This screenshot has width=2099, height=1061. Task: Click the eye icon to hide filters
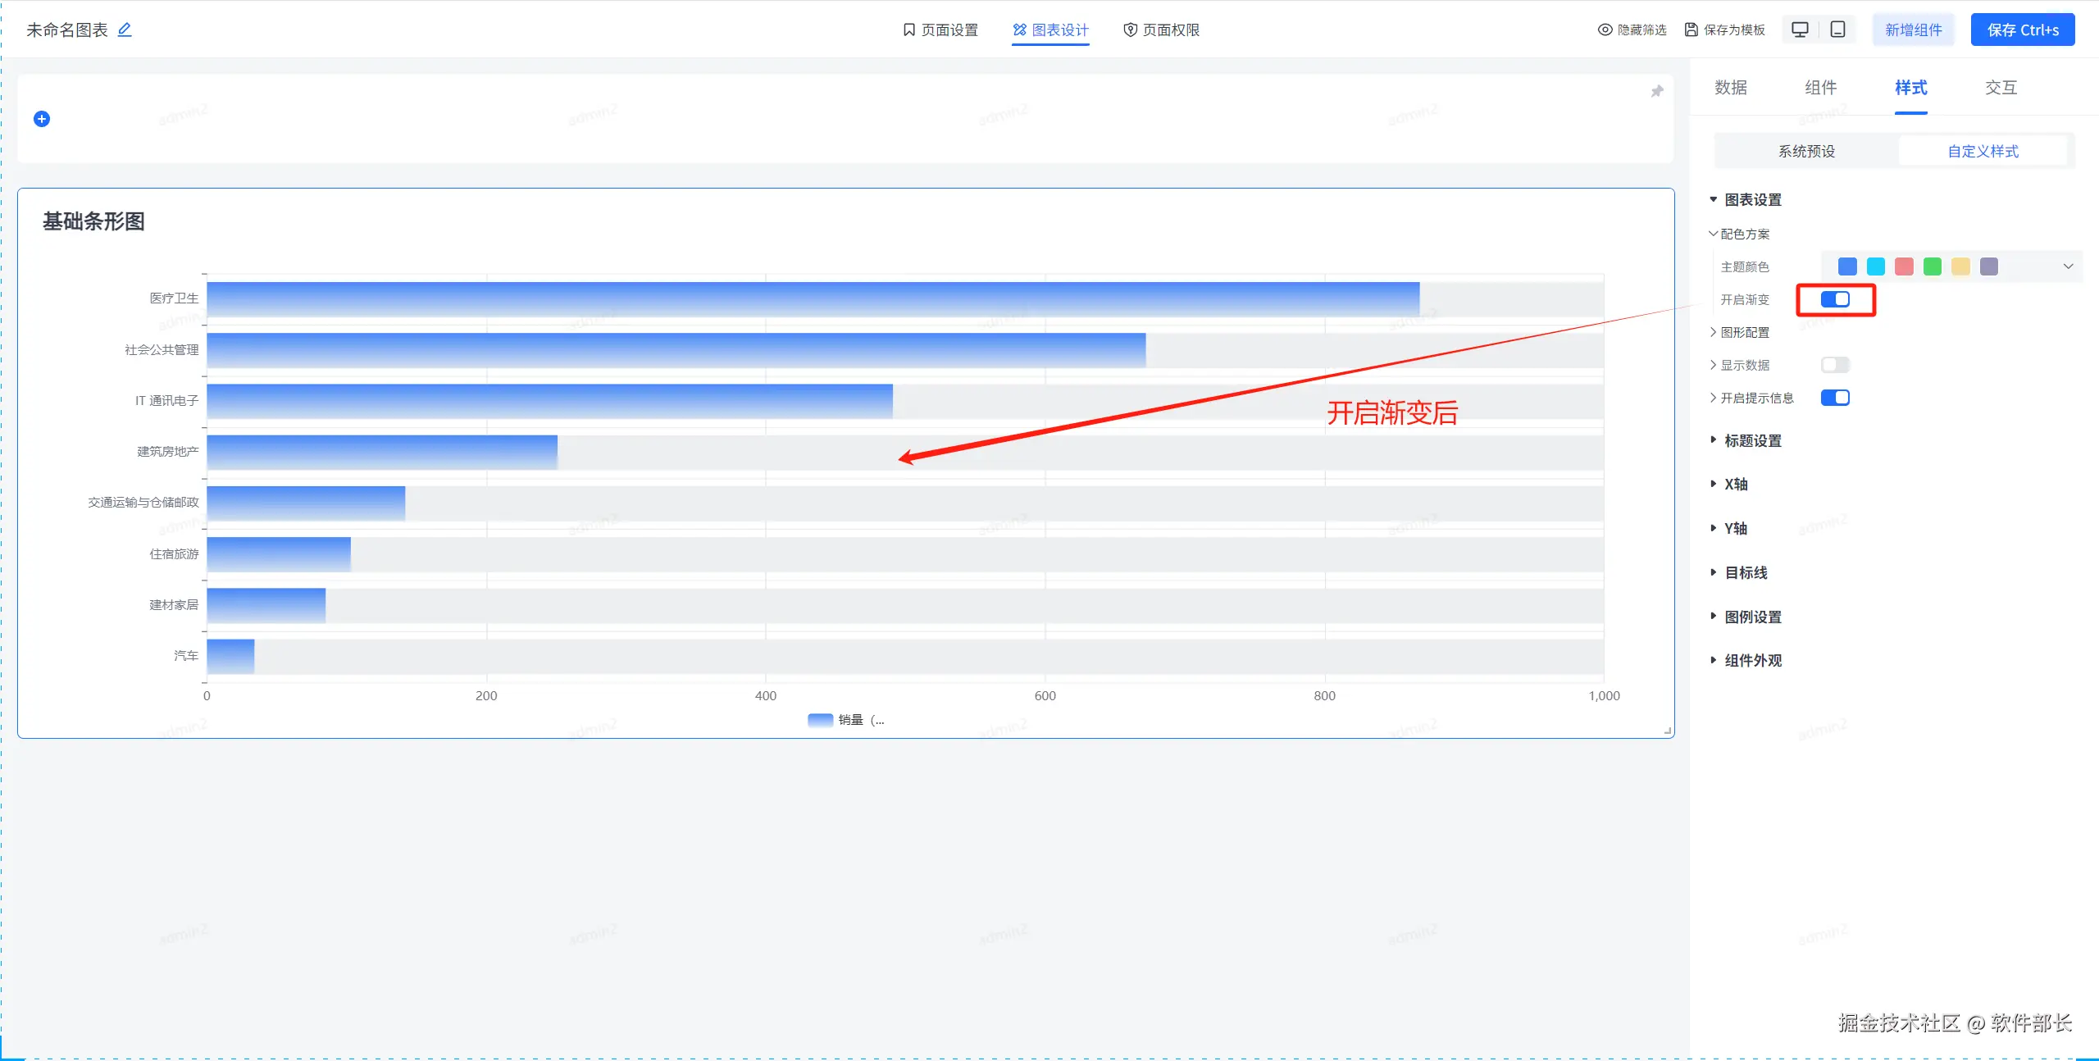pyautogui.click(x=1605, y=30)
